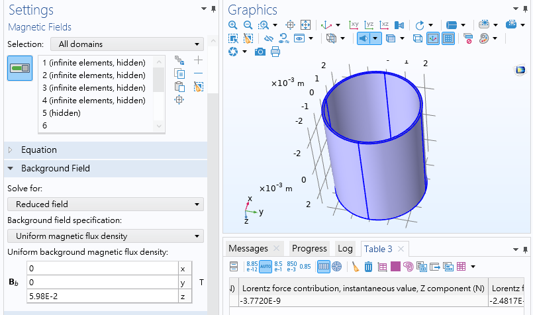Click the Print icon in Graphics toolbar
This screenshot has height=315, width=533.
click(275, 52)
